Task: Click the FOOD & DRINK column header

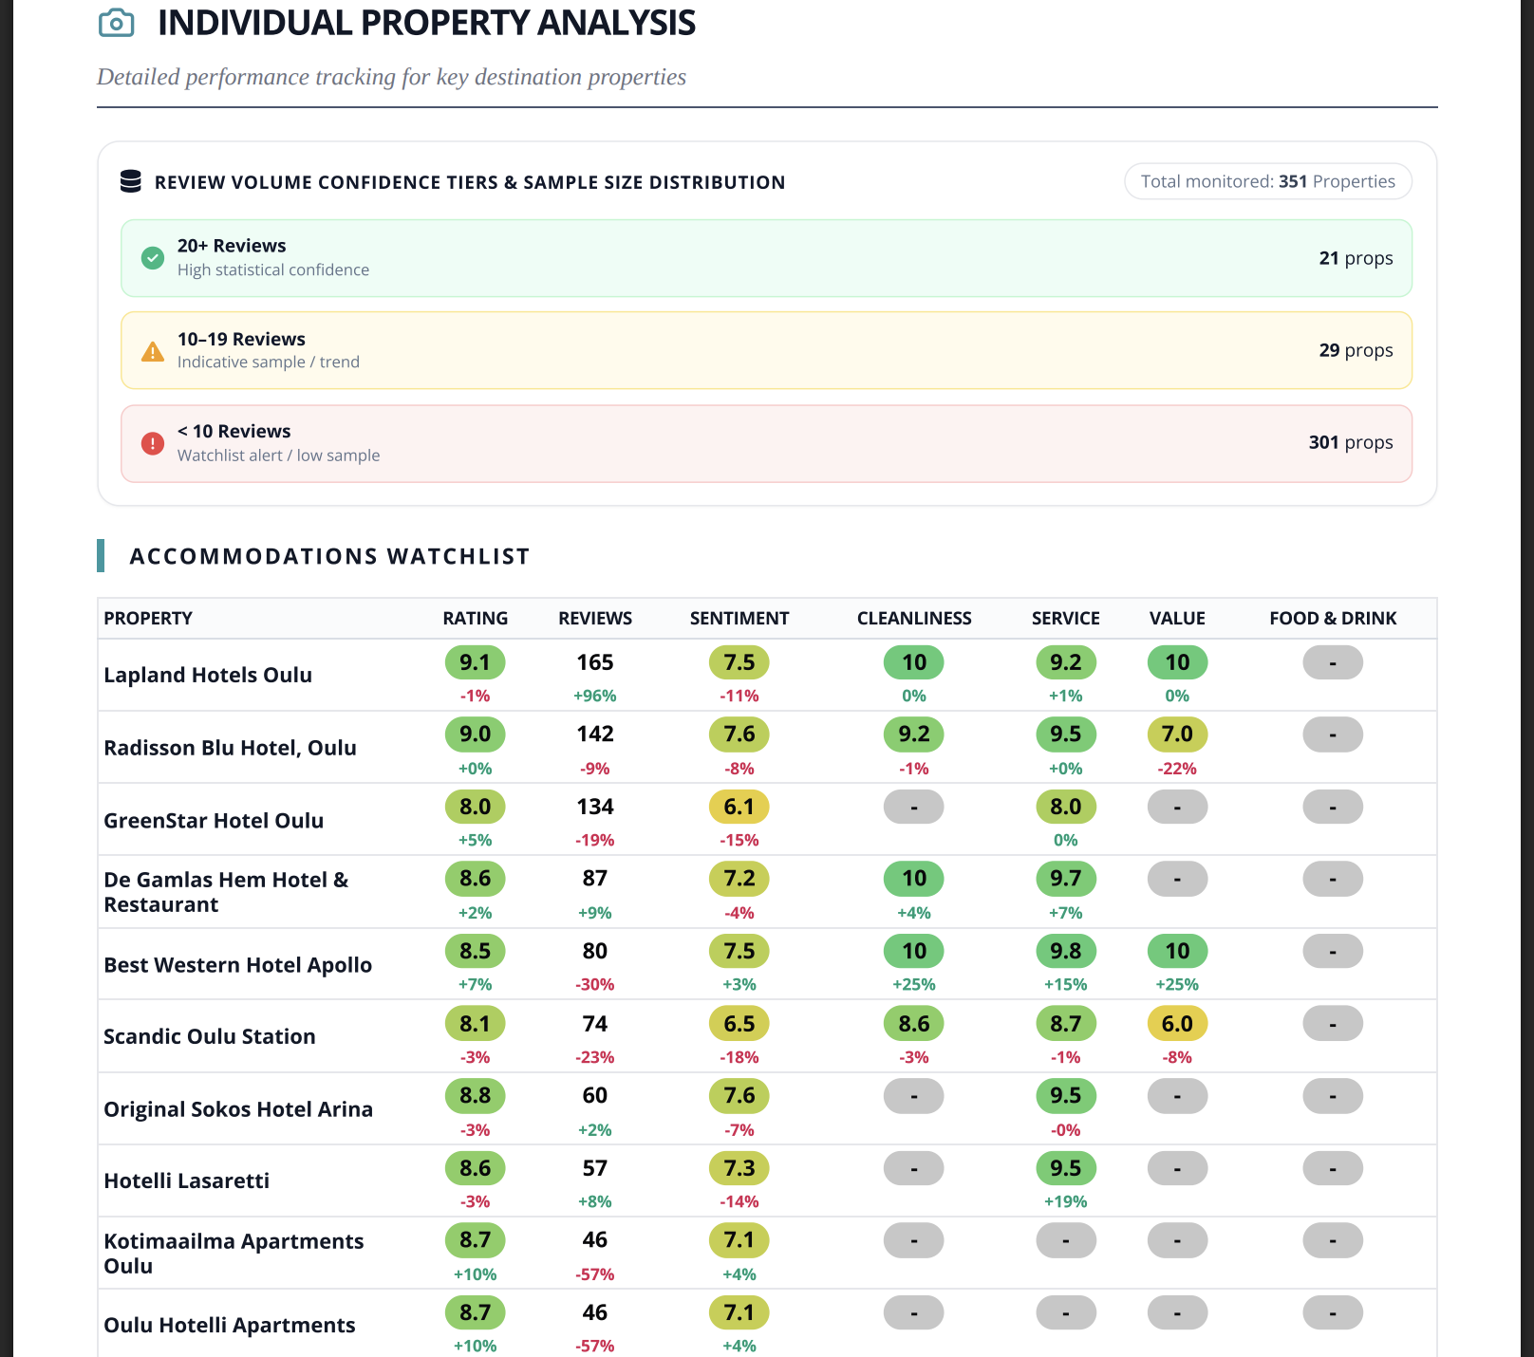Action: (x=1333, y=618)
